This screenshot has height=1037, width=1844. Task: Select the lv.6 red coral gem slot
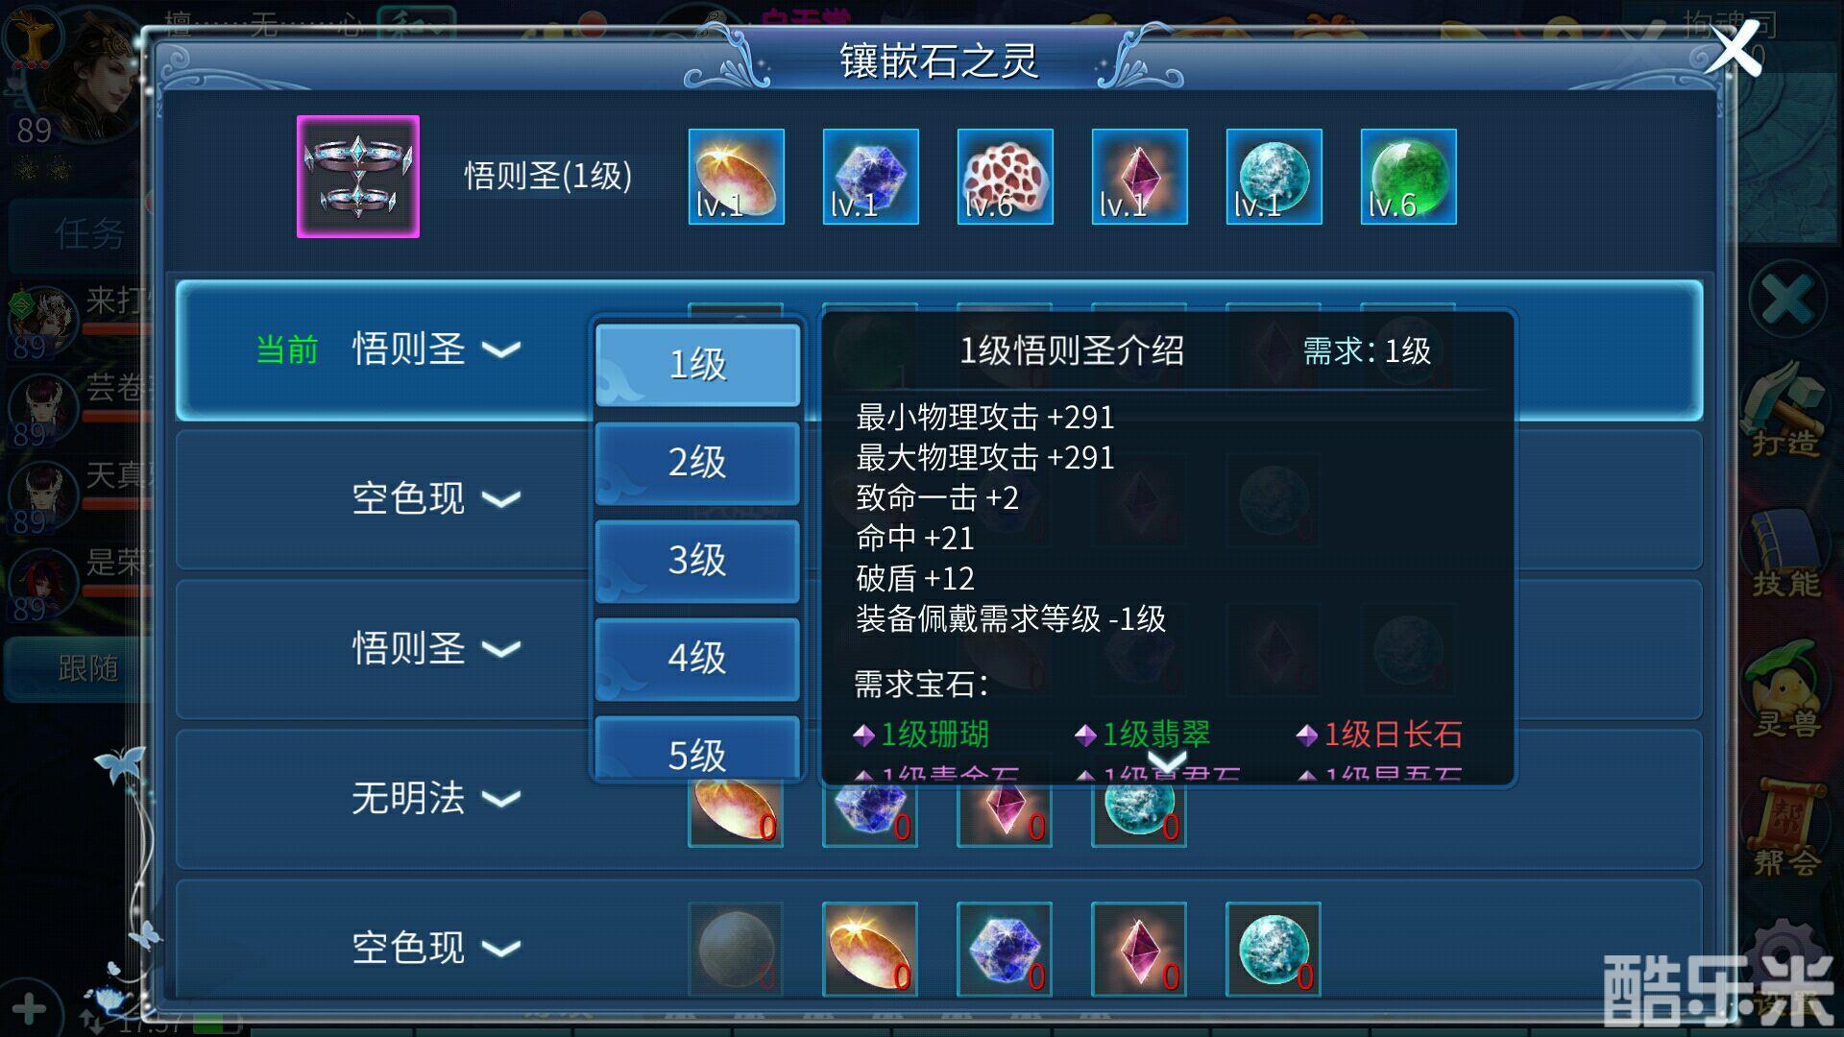click(1006, 177)
